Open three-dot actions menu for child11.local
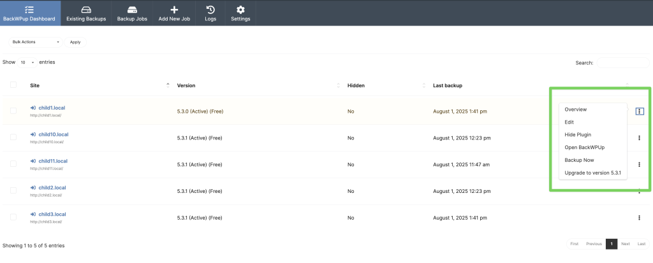The height and width of the screenshot is (263, 653). (x=639, y=164)
